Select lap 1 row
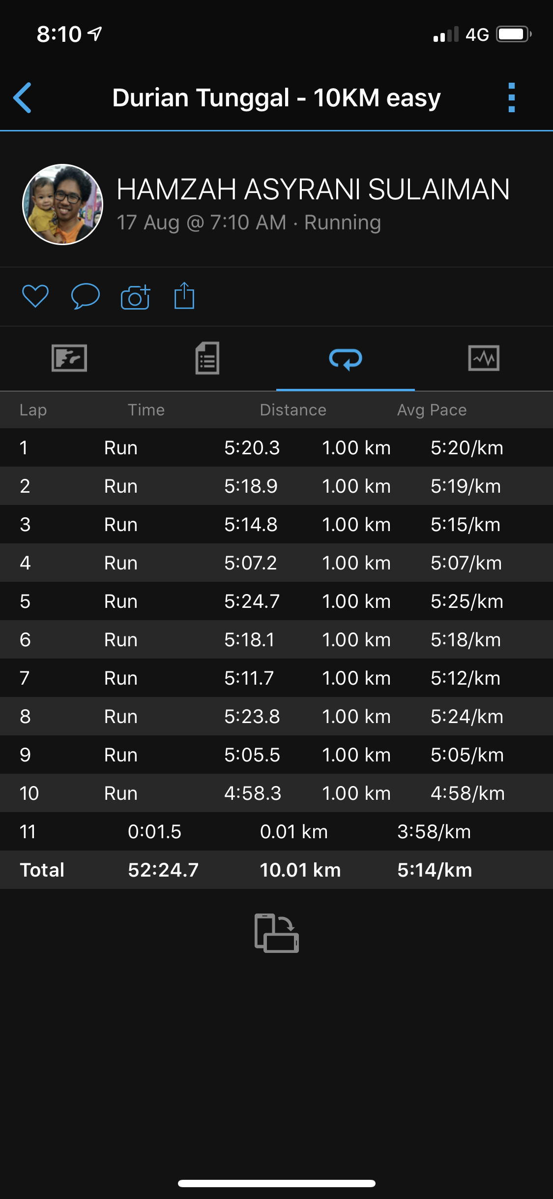 276,448
